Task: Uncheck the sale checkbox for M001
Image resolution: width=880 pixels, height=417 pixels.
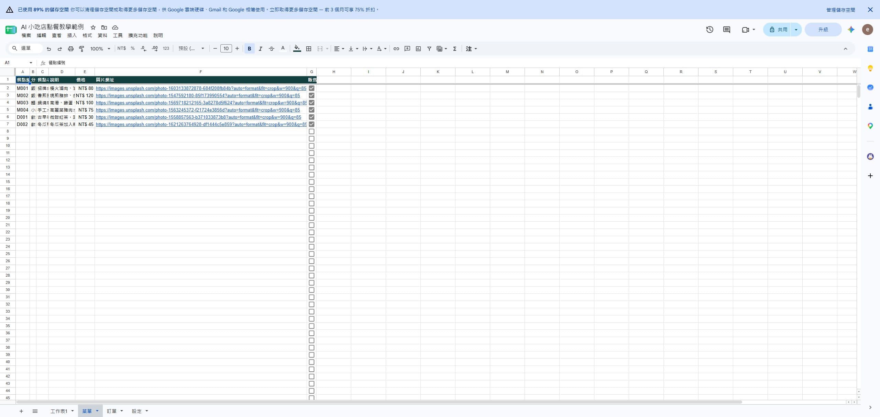Action: [312, 88]
